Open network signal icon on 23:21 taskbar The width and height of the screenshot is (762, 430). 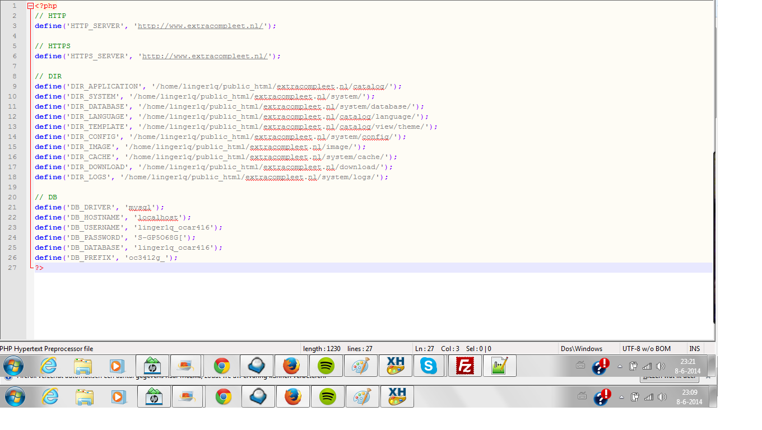pyautogui.click(x=647, y=366)
